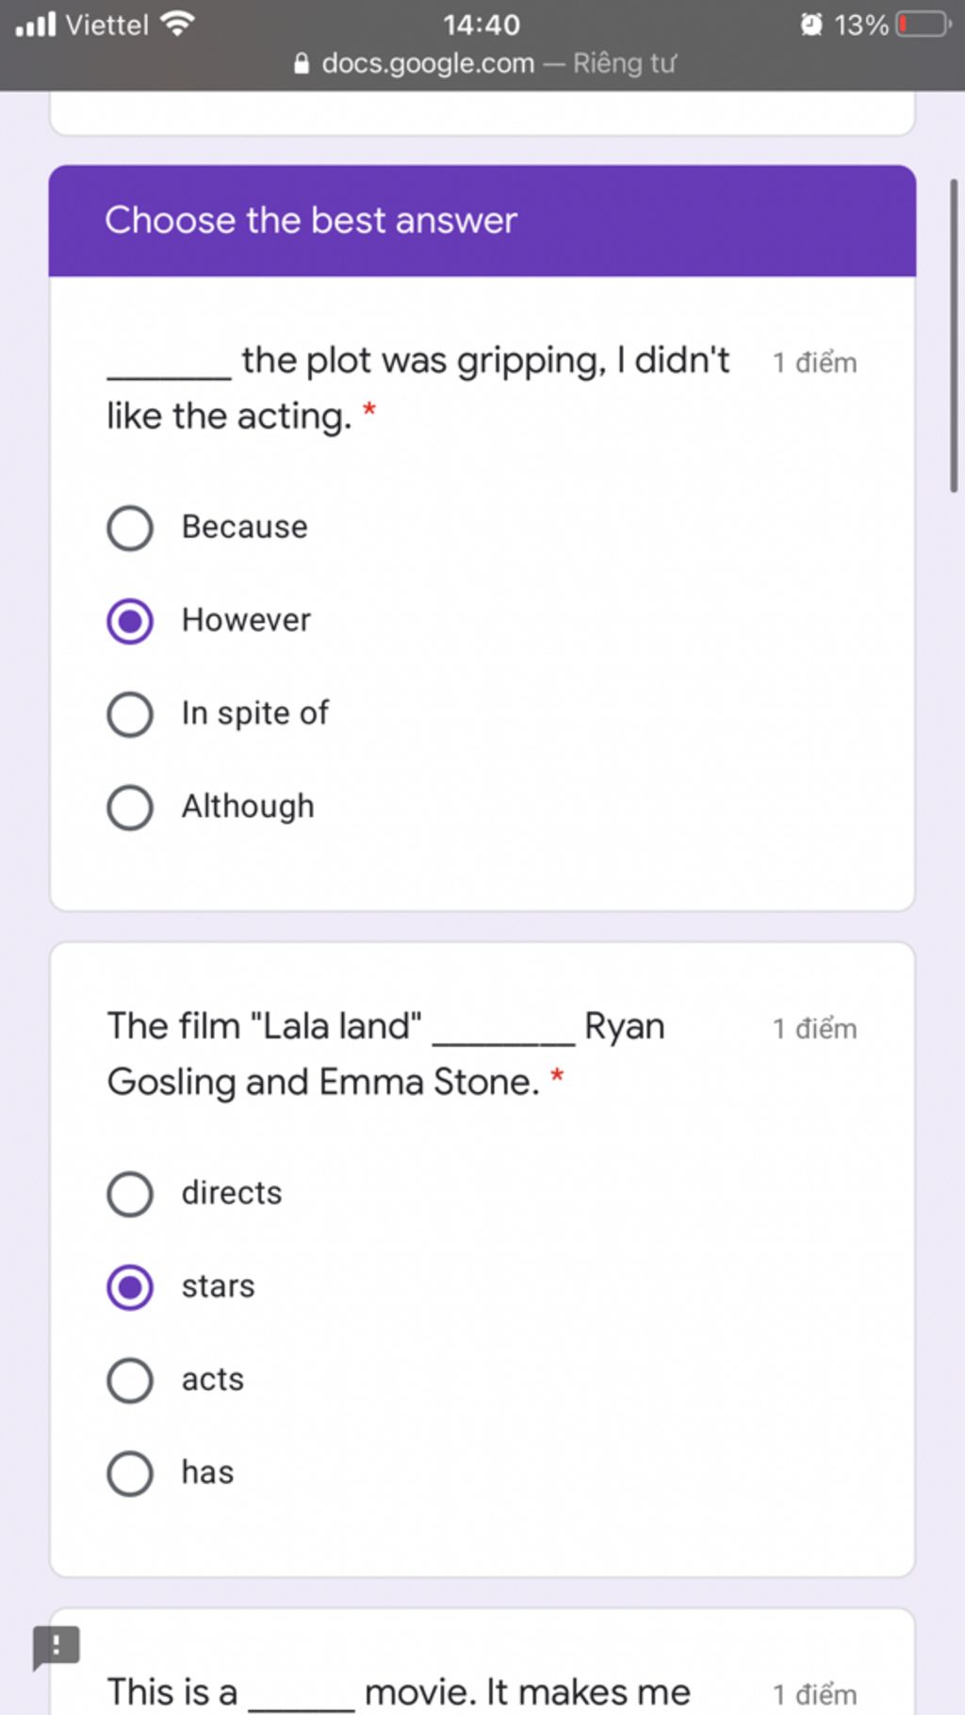The width and height of the screenshot is (965, 1715).
Task: Select the "However" radio option
Action: tap(130, 621)
